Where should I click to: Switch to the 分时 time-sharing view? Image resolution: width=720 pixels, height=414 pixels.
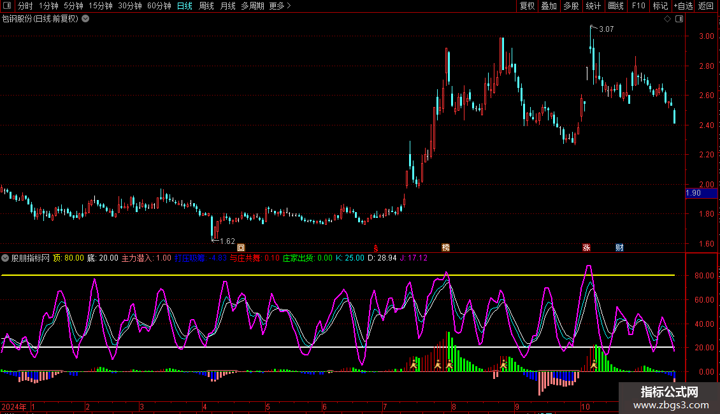25,6
